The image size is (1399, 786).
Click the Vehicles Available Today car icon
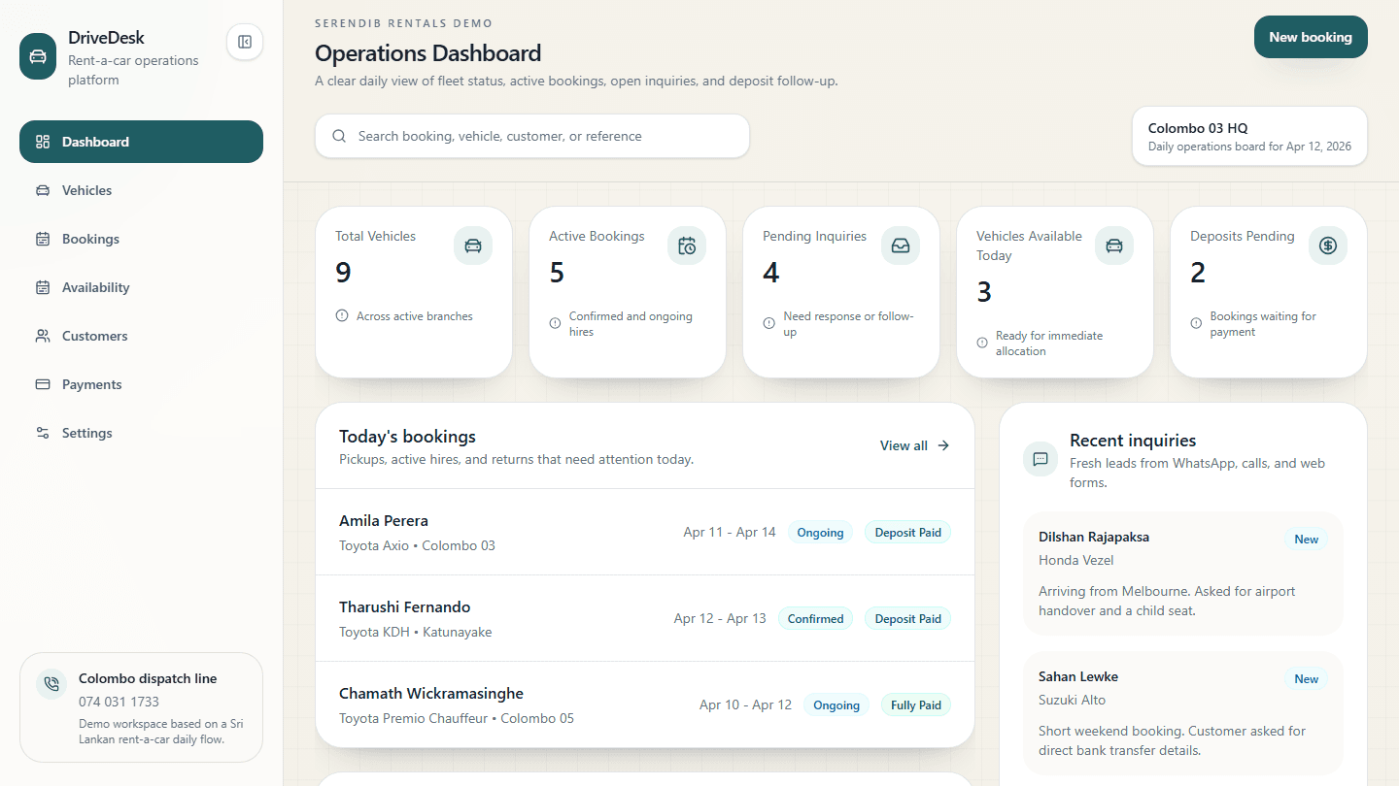coord(1114,246)
